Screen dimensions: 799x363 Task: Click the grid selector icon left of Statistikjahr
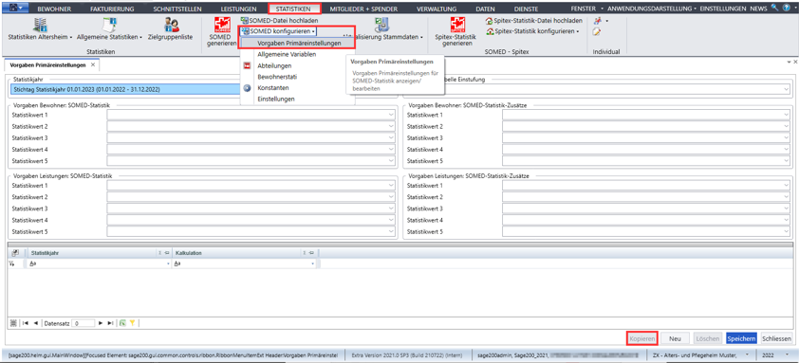pyautogui.click(x=15, y=252)
